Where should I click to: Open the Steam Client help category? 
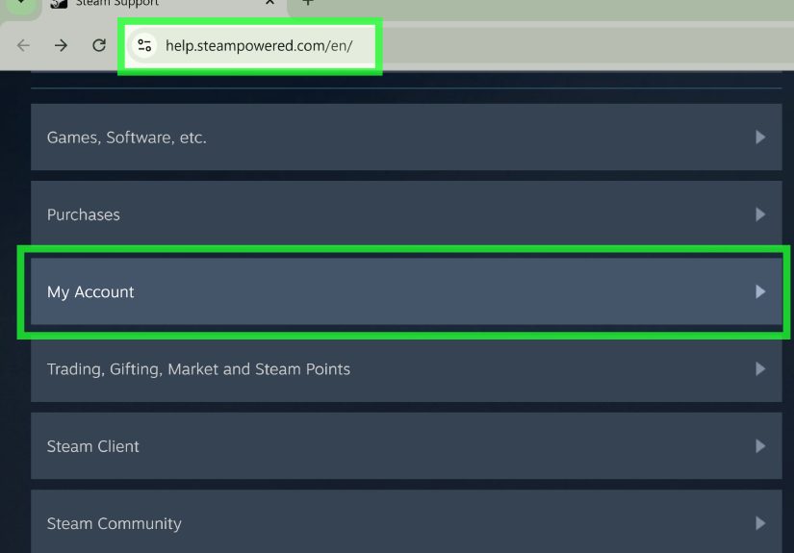tap(406, 445)
